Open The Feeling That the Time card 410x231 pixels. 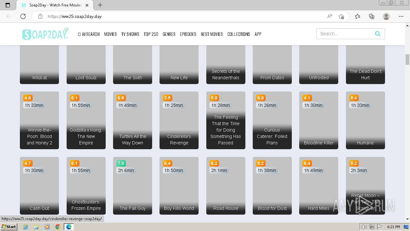(x=226, y=120)
